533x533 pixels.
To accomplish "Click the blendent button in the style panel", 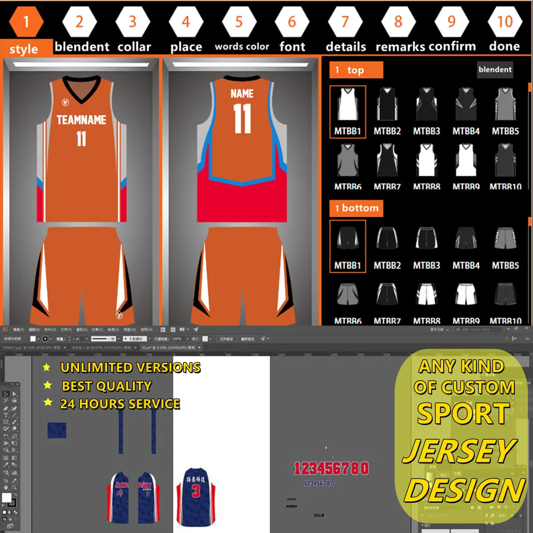I will click(x=495, y=70).
